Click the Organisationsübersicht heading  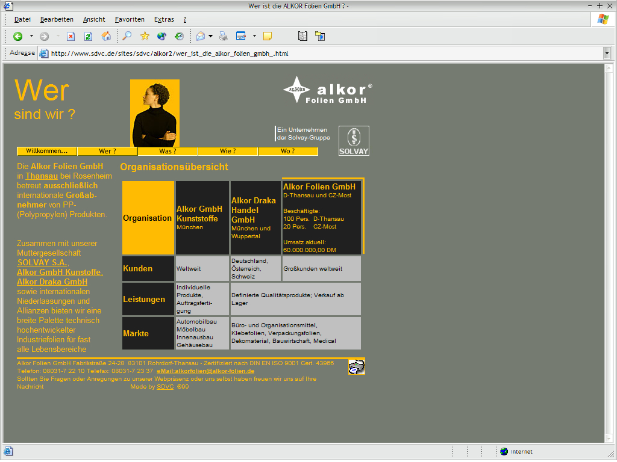point(174,167)
